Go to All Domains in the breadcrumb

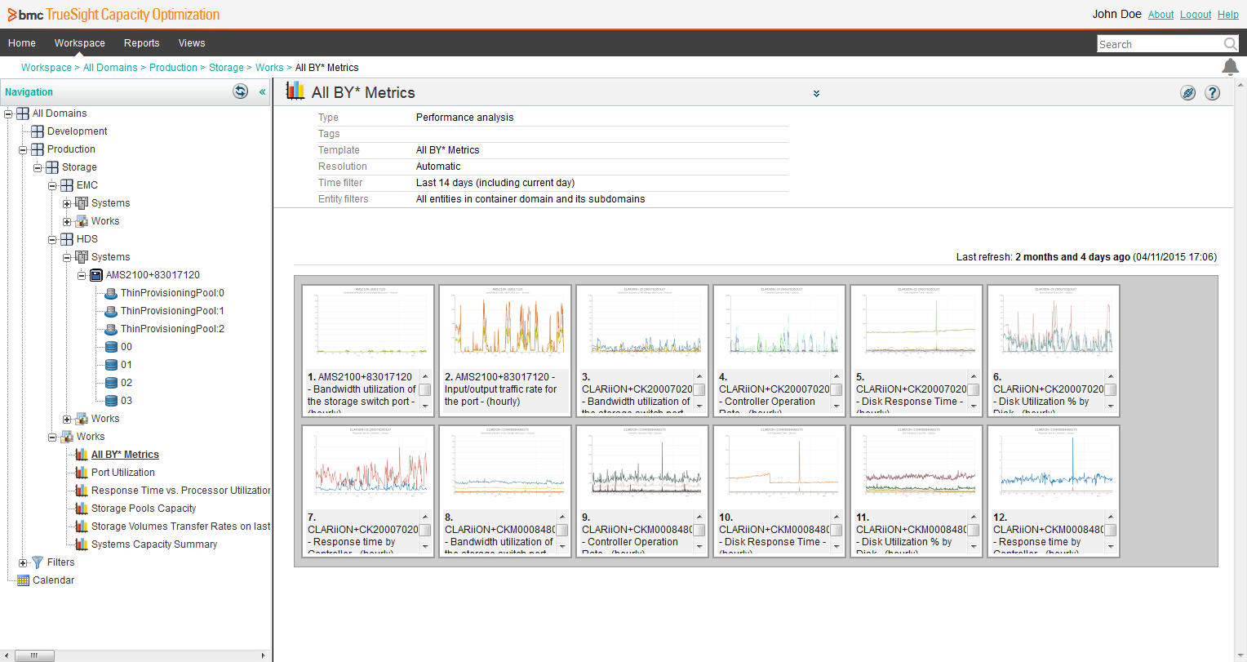(x=110, y=68)
